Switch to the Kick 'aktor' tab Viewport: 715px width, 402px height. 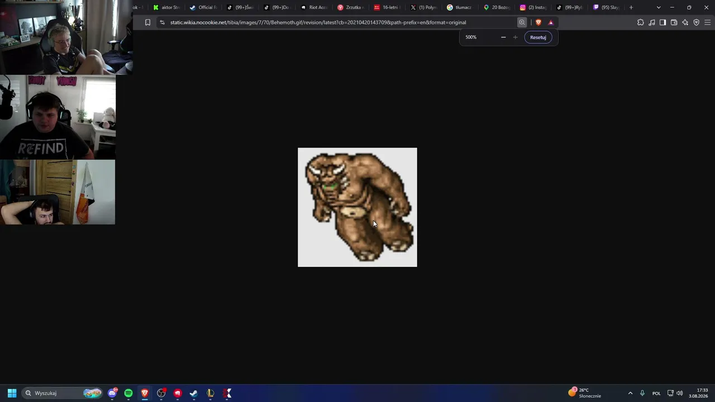[x=167, y=7]
